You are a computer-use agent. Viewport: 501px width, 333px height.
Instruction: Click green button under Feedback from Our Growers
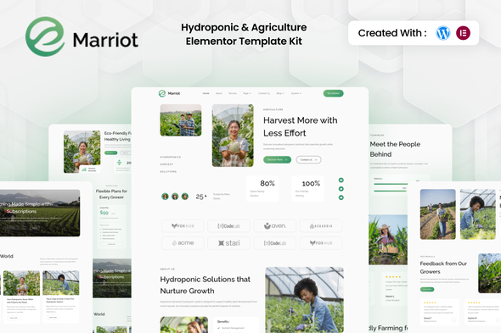pos(427,289)
